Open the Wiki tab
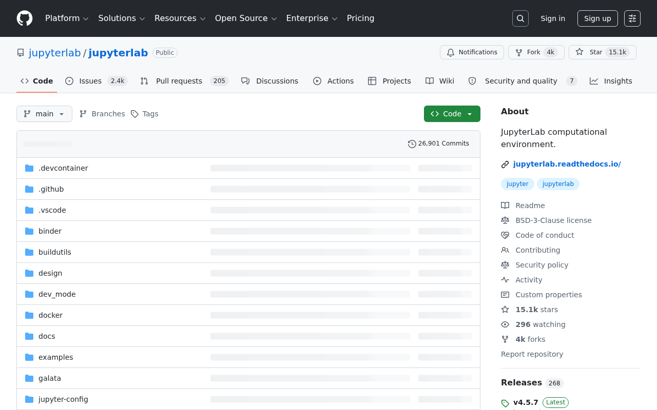 tap(440, 81)
